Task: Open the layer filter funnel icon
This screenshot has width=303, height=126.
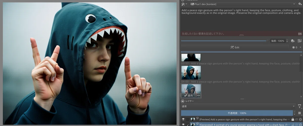Action: [x=299, y=107]
